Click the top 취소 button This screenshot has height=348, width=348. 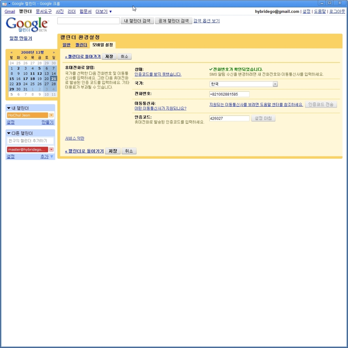tap(124, 57)
